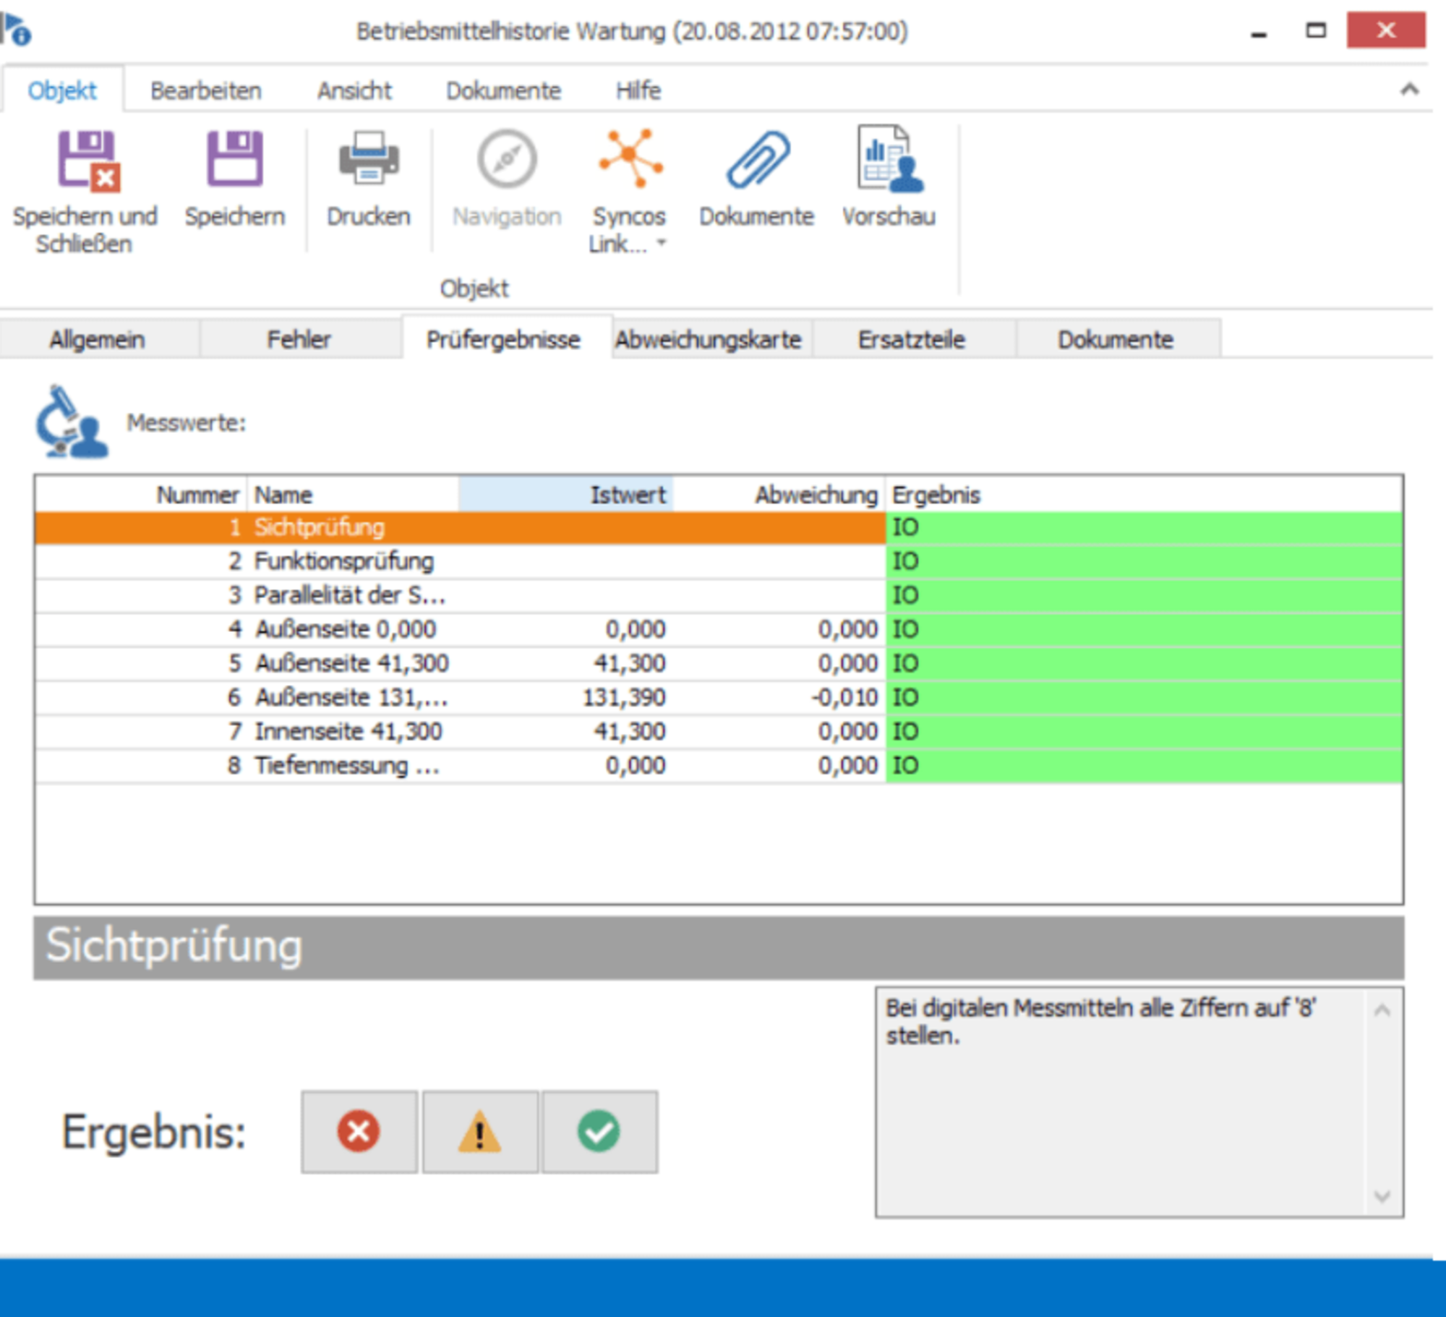Set result with green checkmark button
The width and height of the screenshot is (1446, 1317).
(x=599, y=1132)
